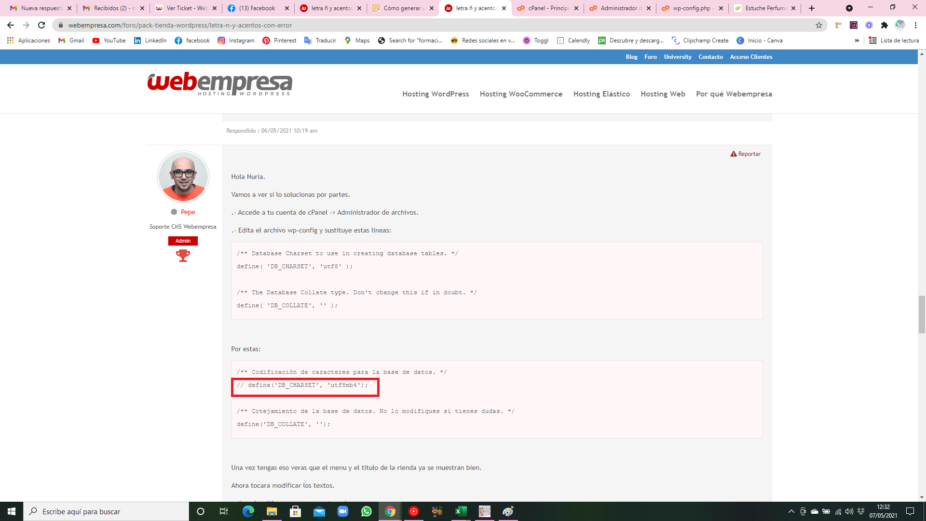Open Inicio - Canva bookmark
926x521 pixels.
pos(760,41)
